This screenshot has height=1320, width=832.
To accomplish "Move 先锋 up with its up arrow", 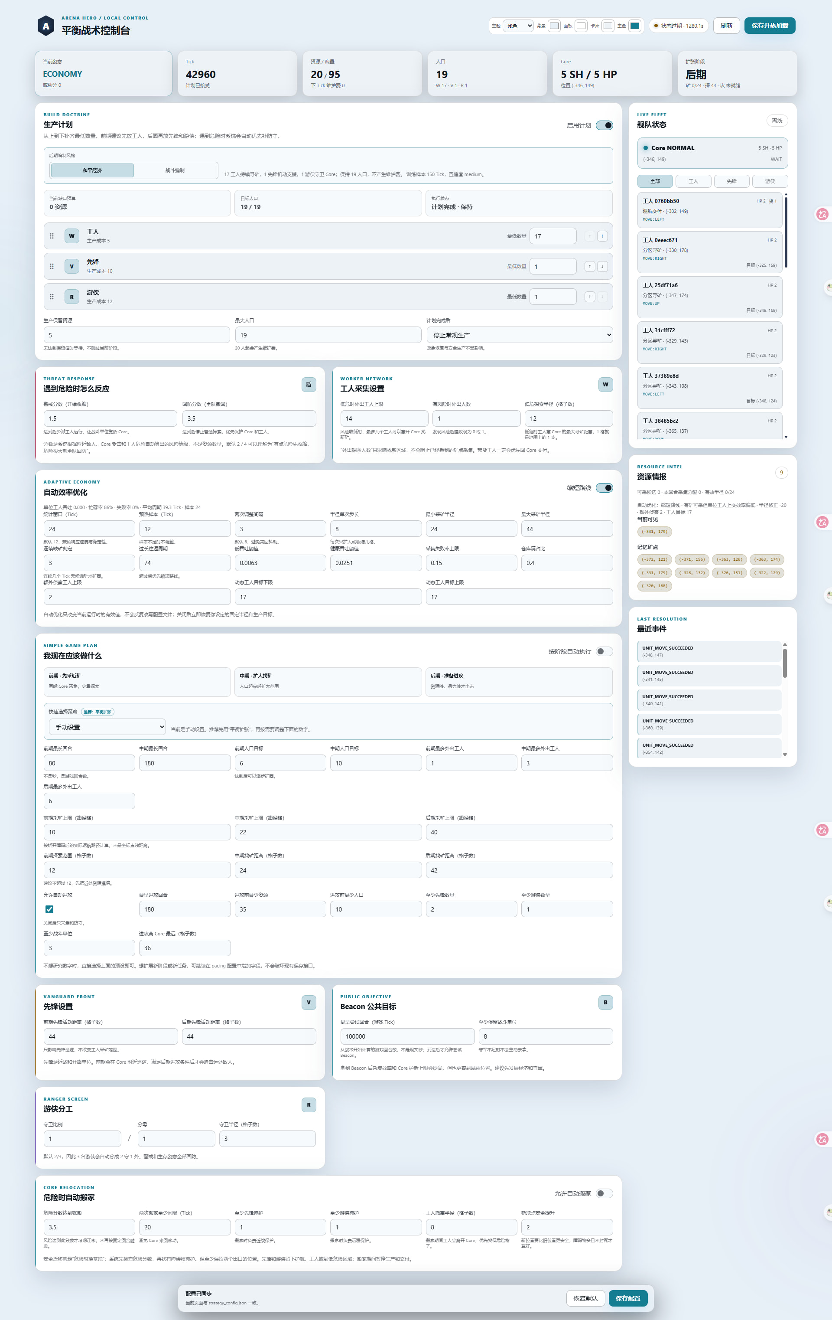I will (x=589, y=266).
